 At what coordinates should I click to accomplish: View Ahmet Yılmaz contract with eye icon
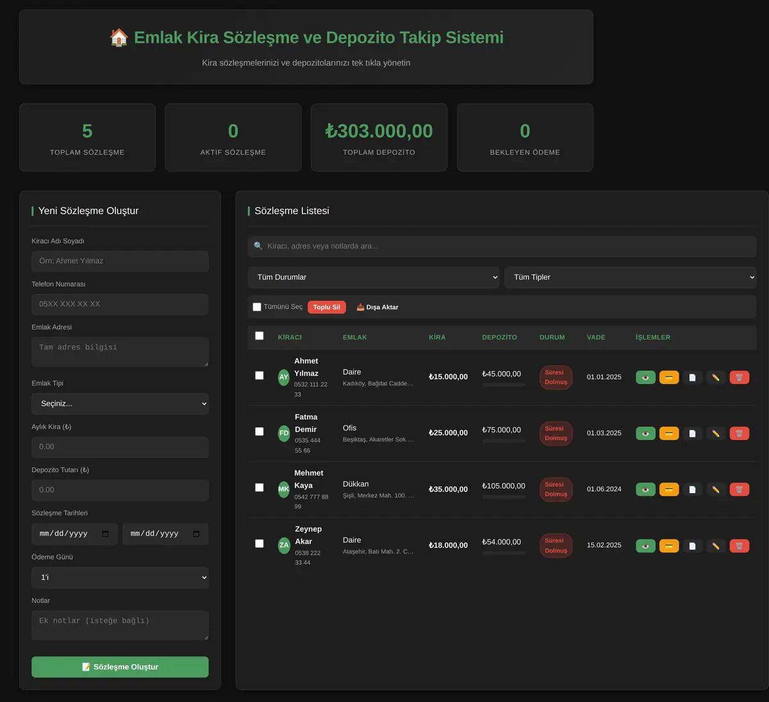point(645,378)
